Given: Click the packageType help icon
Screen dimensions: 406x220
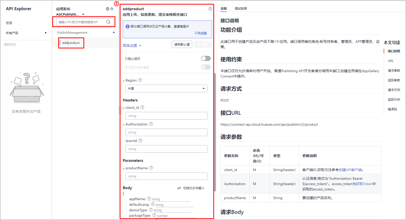Looking at the screenshot, I should [154, 215].
